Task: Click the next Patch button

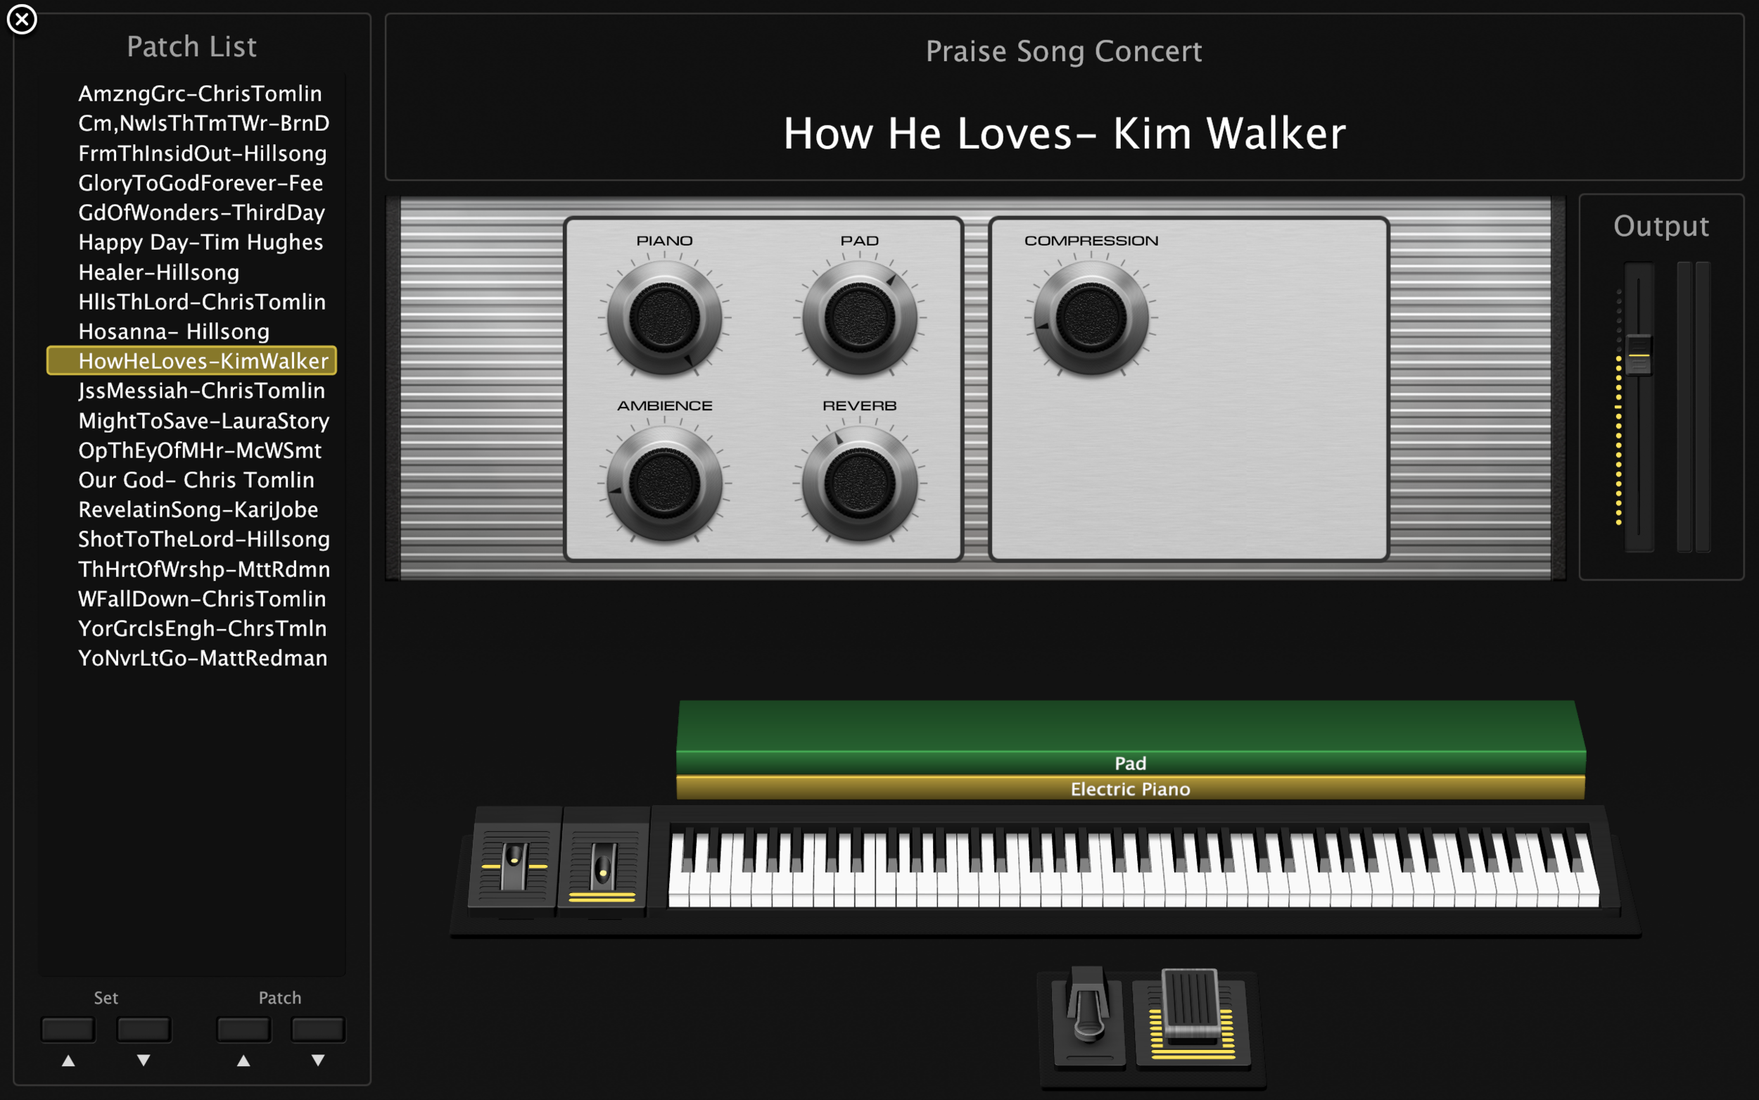Action: coord(319,1030)
